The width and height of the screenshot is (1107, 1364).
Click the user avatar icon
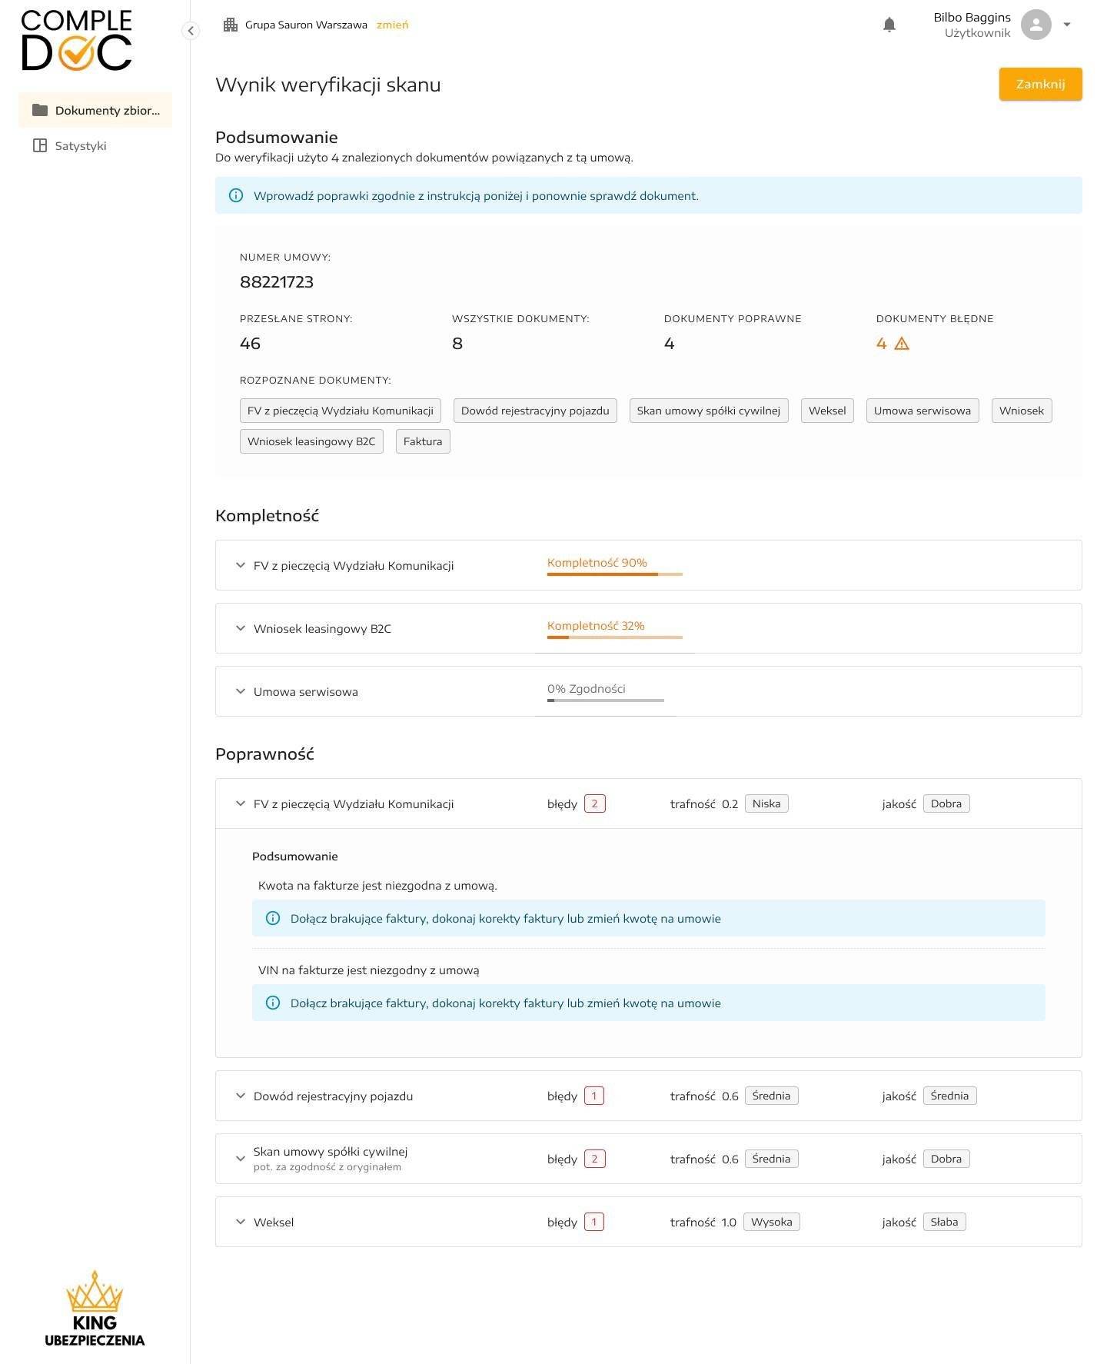coord(1036,25)
